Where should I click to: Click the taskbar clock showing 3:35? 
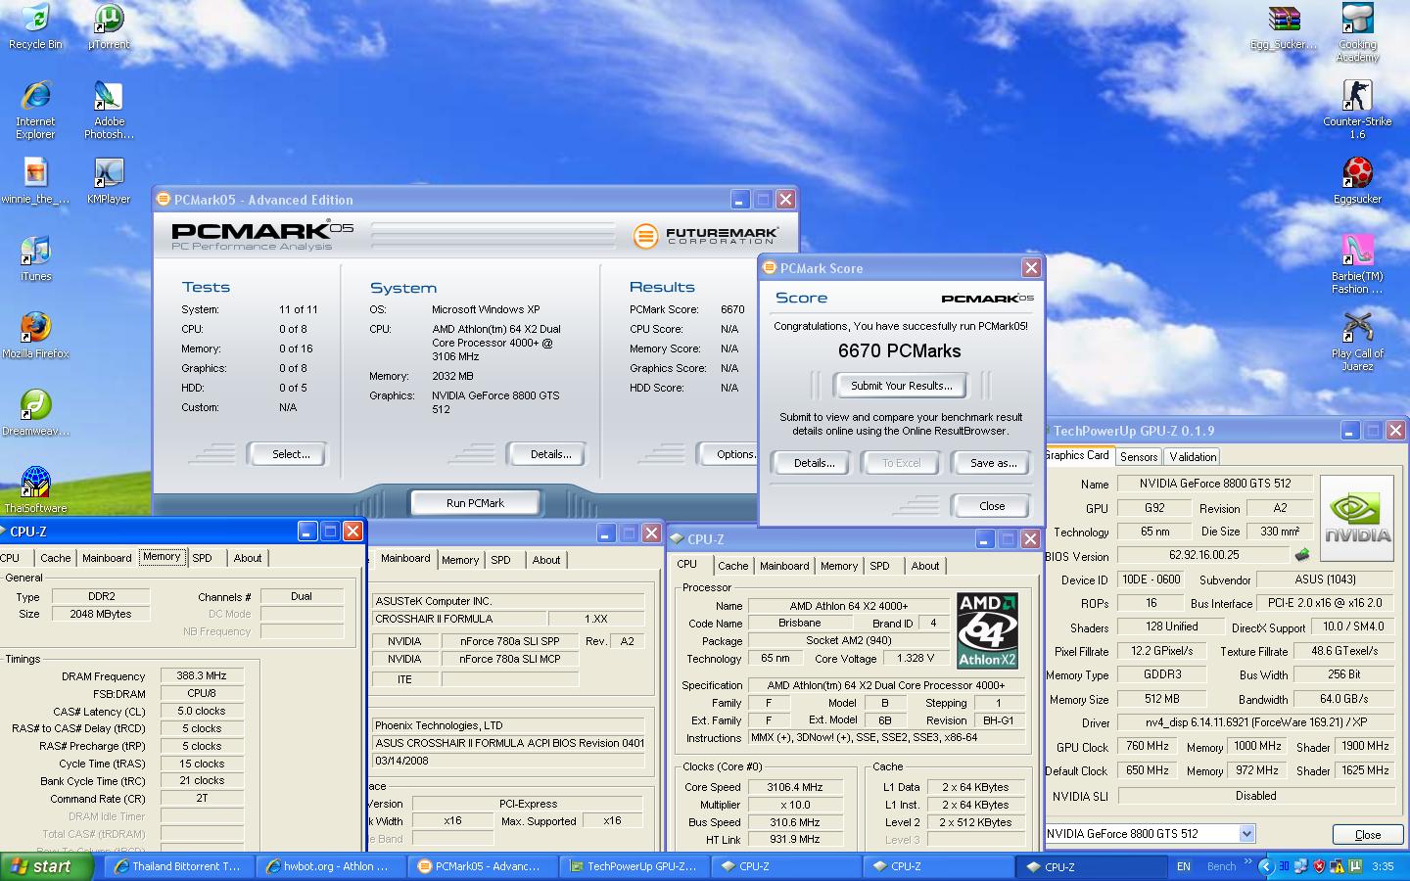click(x=1383, y=866)
